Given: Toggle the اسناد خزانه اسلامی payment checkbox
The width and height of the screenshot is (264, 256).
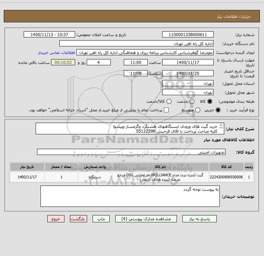Looking at the screenshot, I should click(166, 110).
